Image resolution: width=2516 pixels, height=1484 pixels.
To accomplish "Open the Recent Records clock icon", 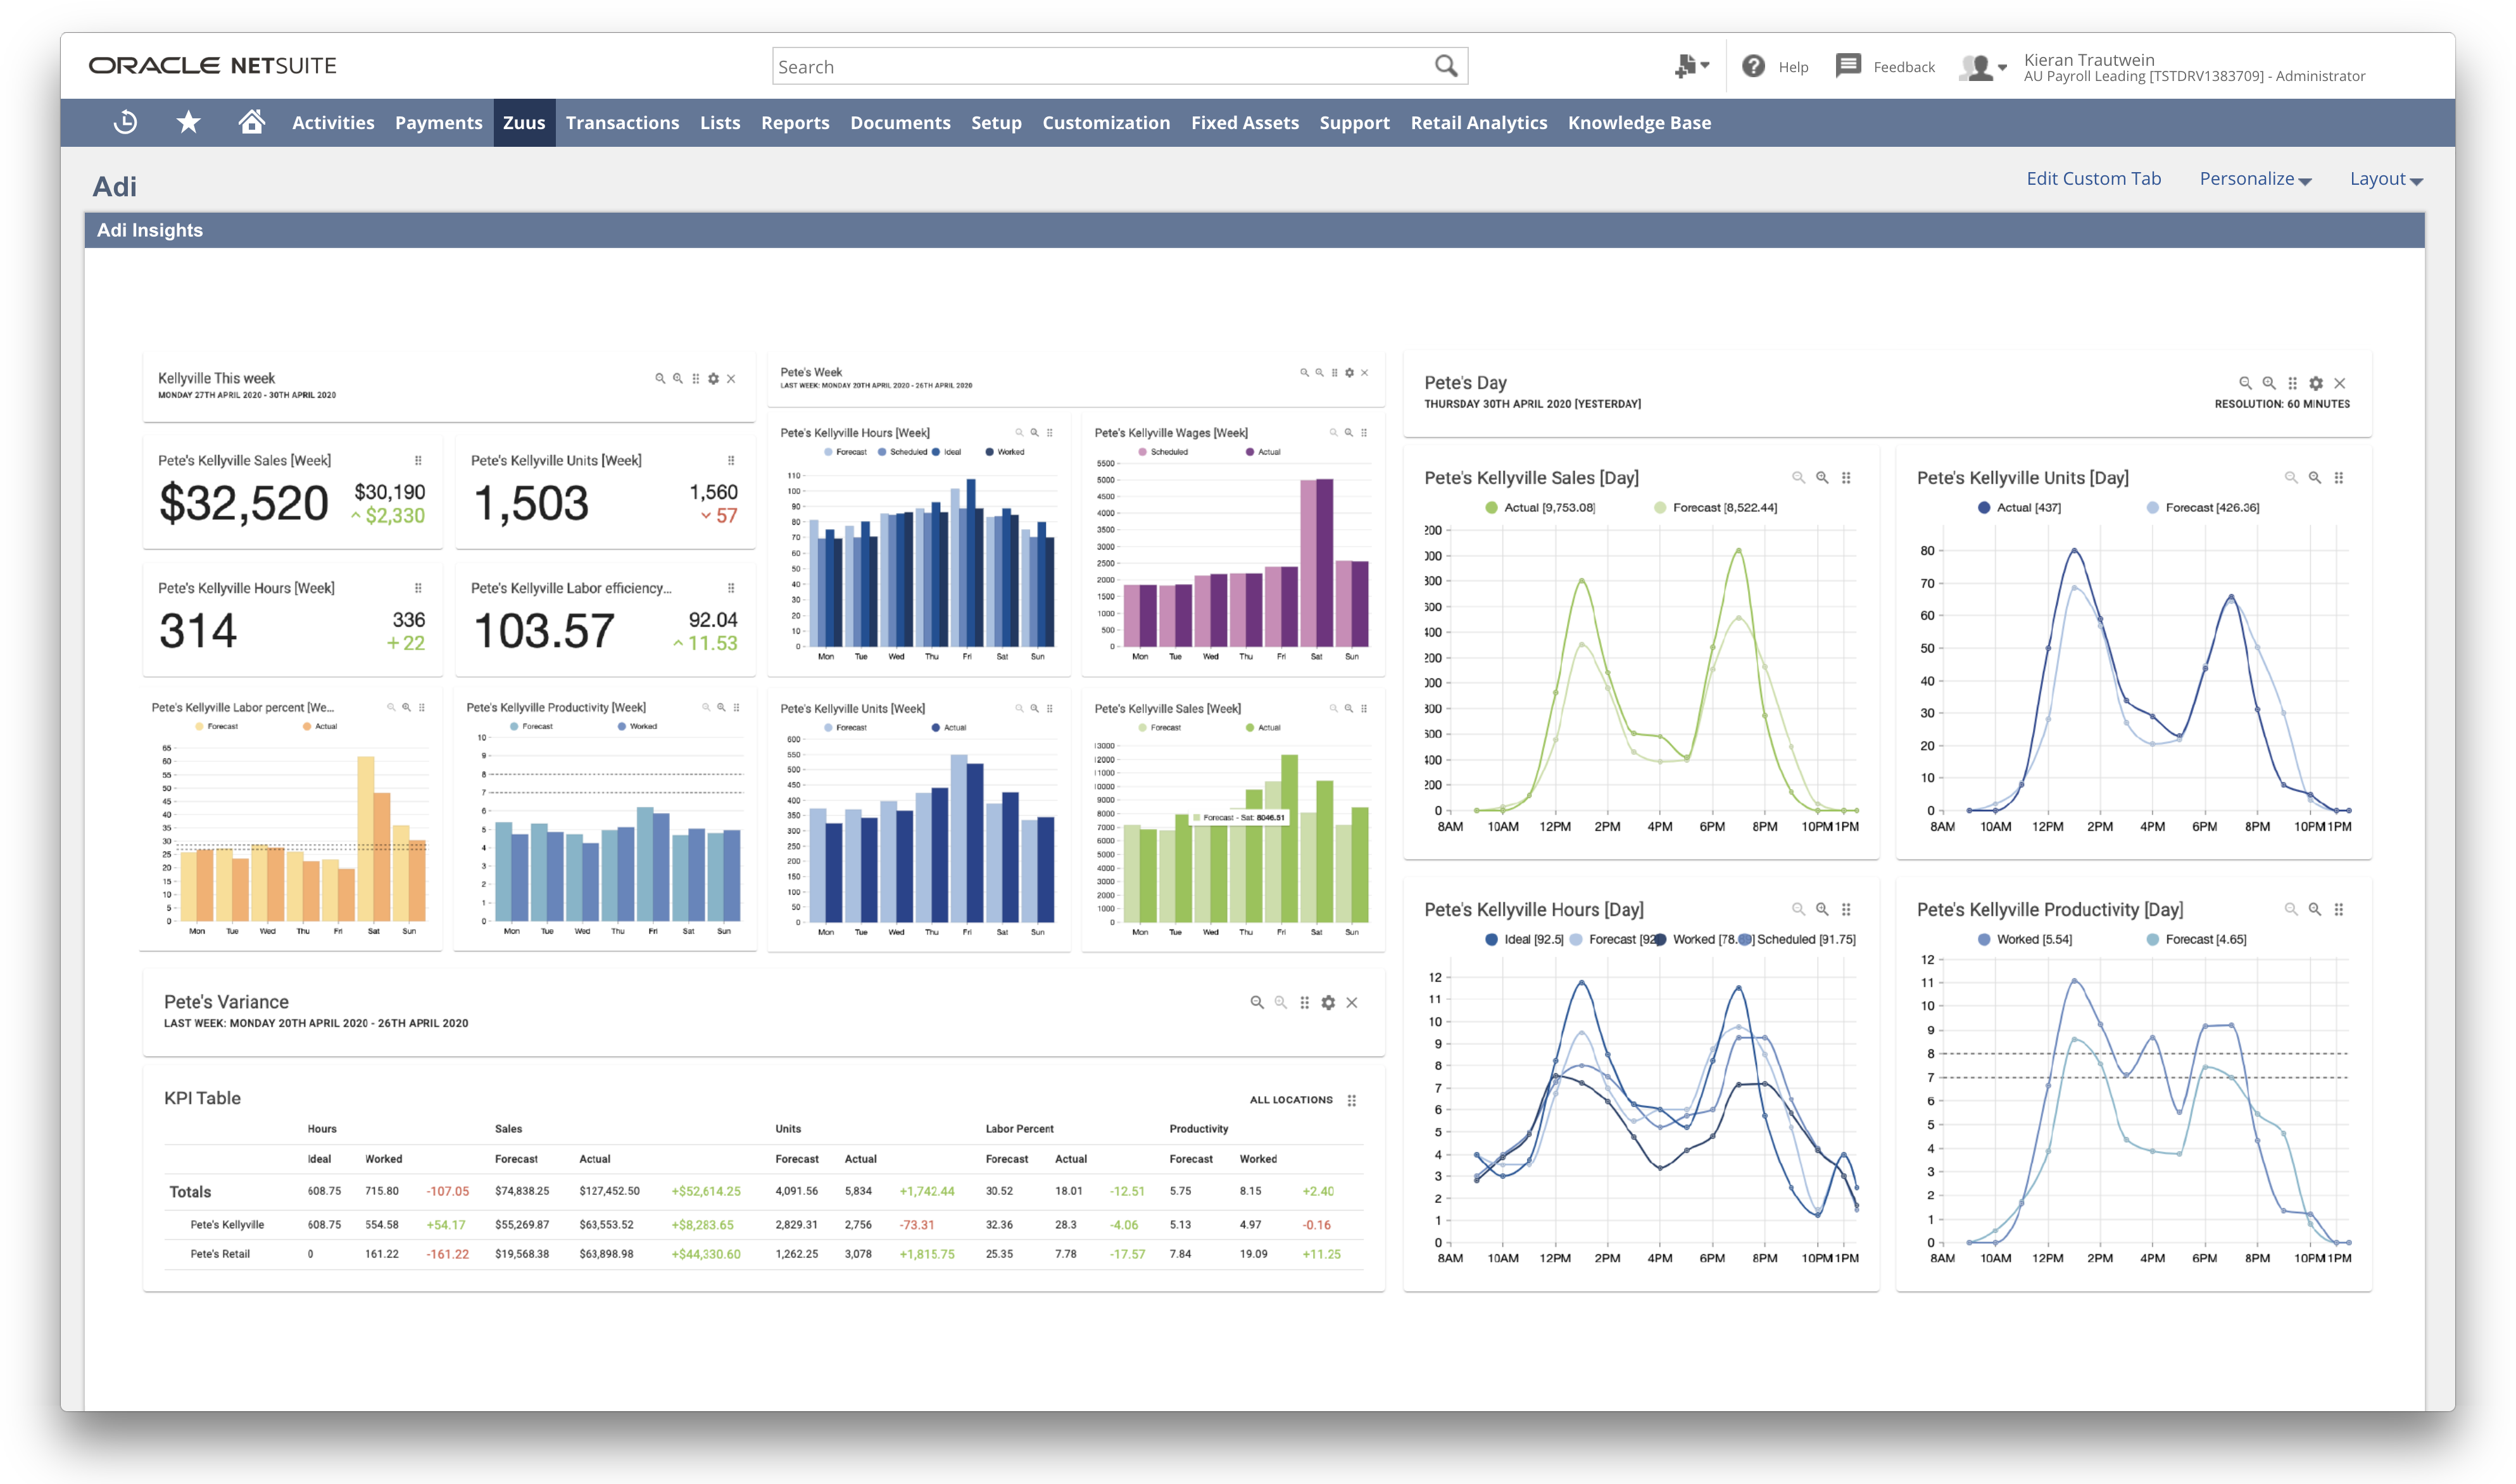I will 125,122.
